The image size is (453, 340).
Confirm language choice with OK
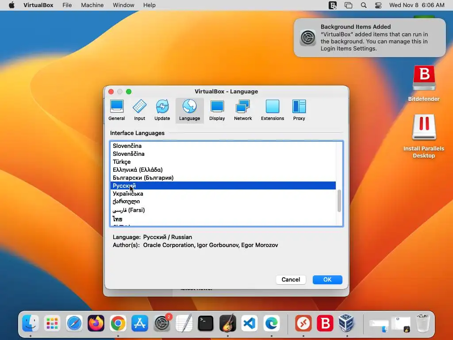click(x=327, y=280)
